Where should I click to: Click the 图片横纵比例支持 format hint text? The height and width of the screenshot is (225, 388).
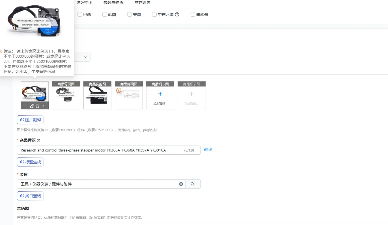tap(87, 130)
